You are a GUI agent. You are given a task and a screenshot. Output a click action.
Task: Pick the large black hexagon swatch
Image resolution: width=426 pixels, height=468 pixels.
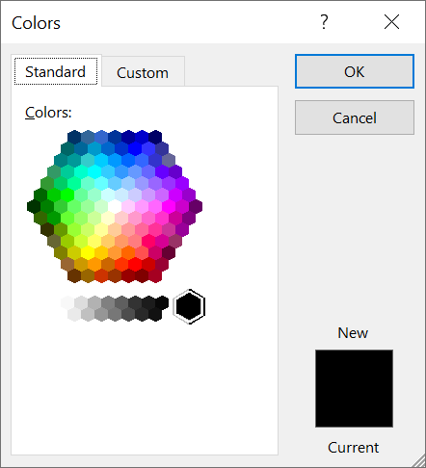(189, 306)
